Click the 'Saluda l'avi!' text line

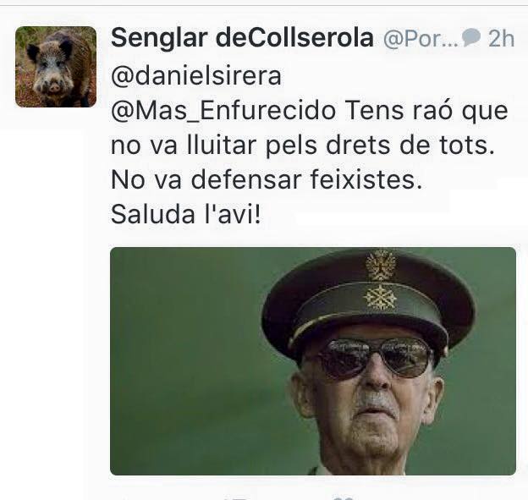tap(185, 214)
